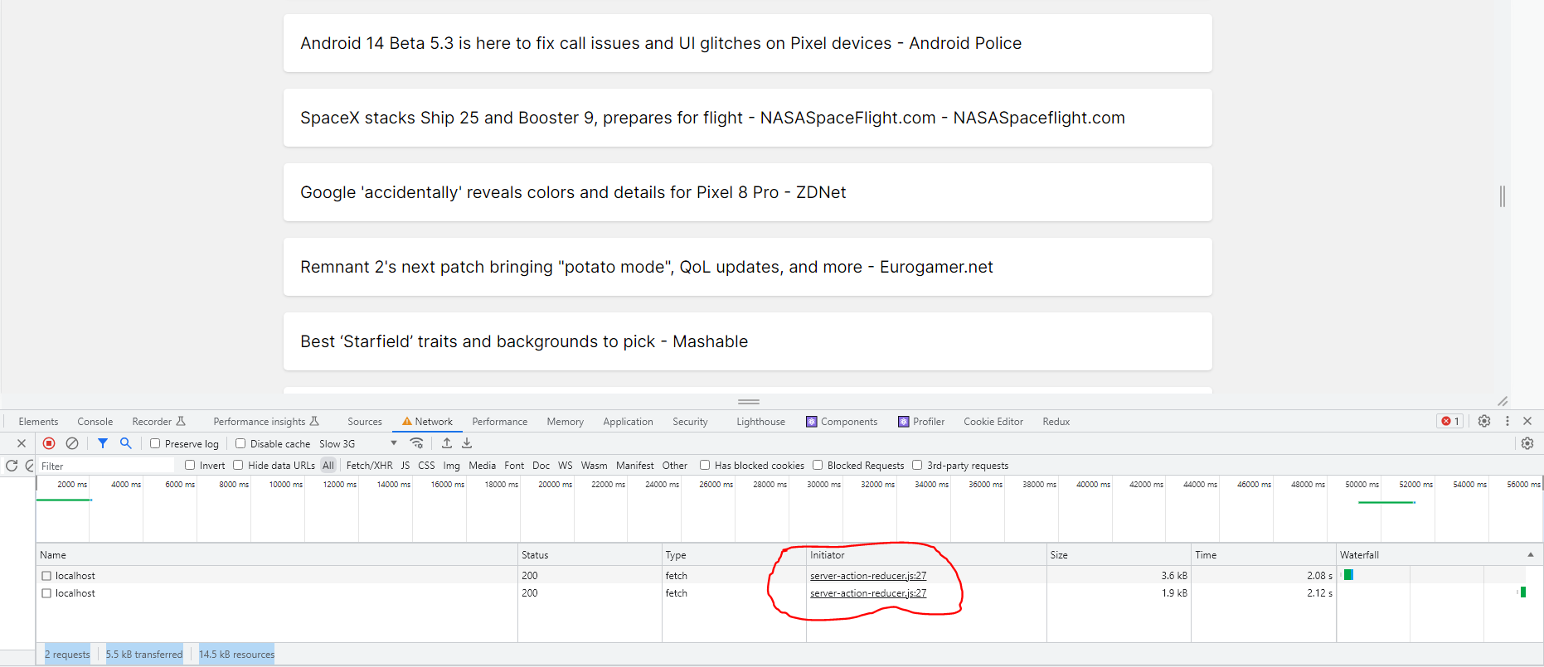Open React Profiler tab
Screen dimensions: 1544x667
921,422
